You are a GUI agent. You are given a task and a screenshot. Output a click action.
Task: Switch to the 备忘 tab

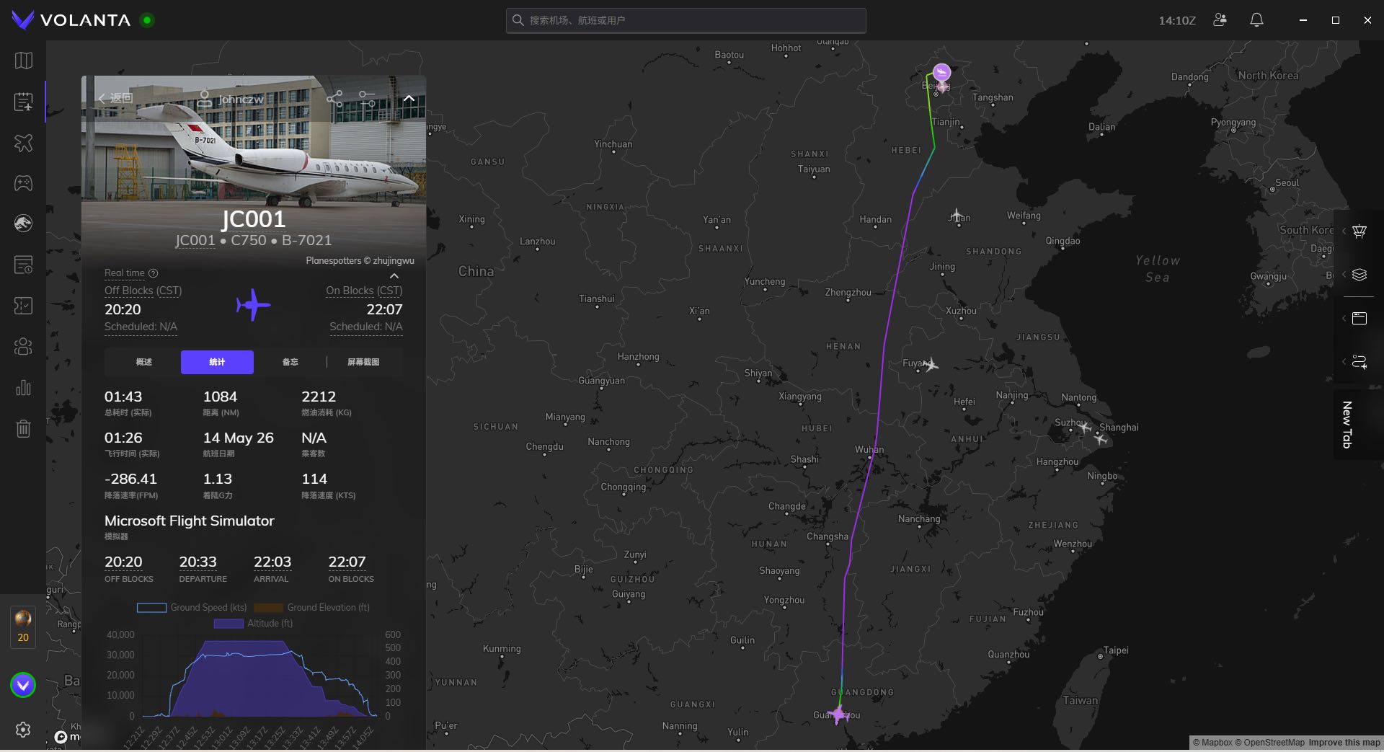tap(290, 362)
